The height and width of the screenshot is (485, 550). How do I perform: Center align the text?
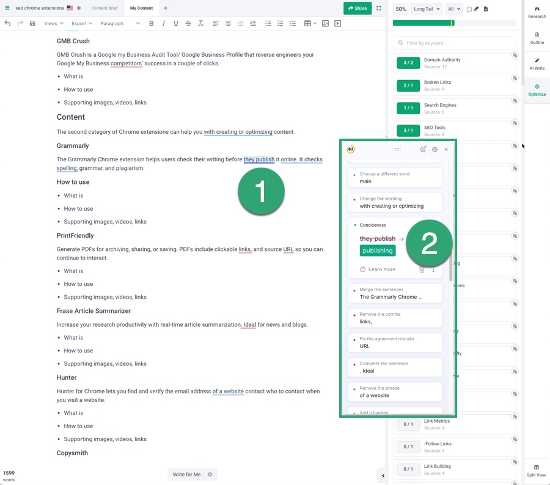tap(228, 23)
